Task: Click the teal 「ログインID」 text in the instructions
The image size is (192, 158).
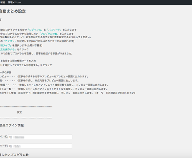Action: 35,30
